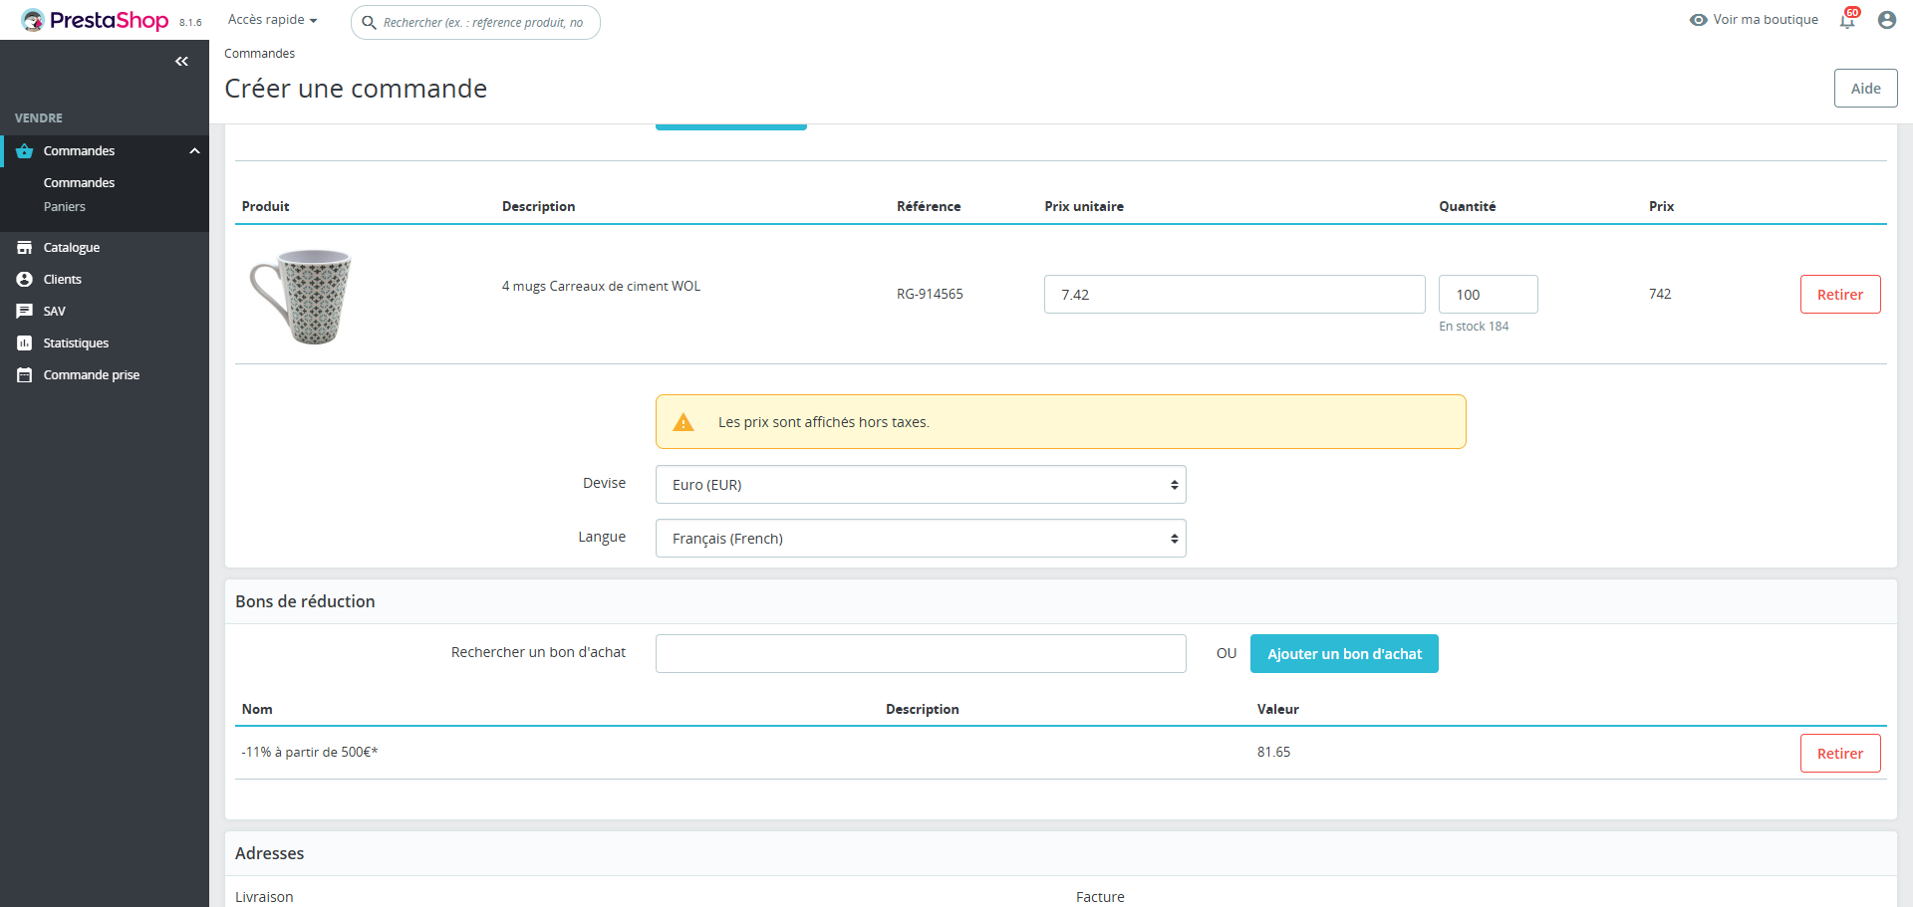
Task: Click the PrestaShop logo
Action: point(96,20)
